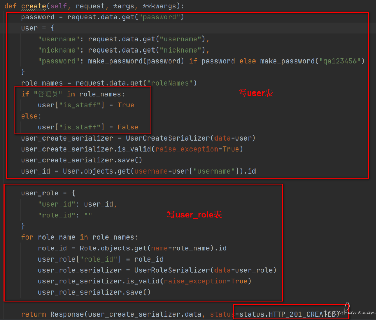This screenshot has height=320, width=376.
Task: Click user_role["role_id"] = role_id line
Action: pyautogui.click(x=101, y=259)
